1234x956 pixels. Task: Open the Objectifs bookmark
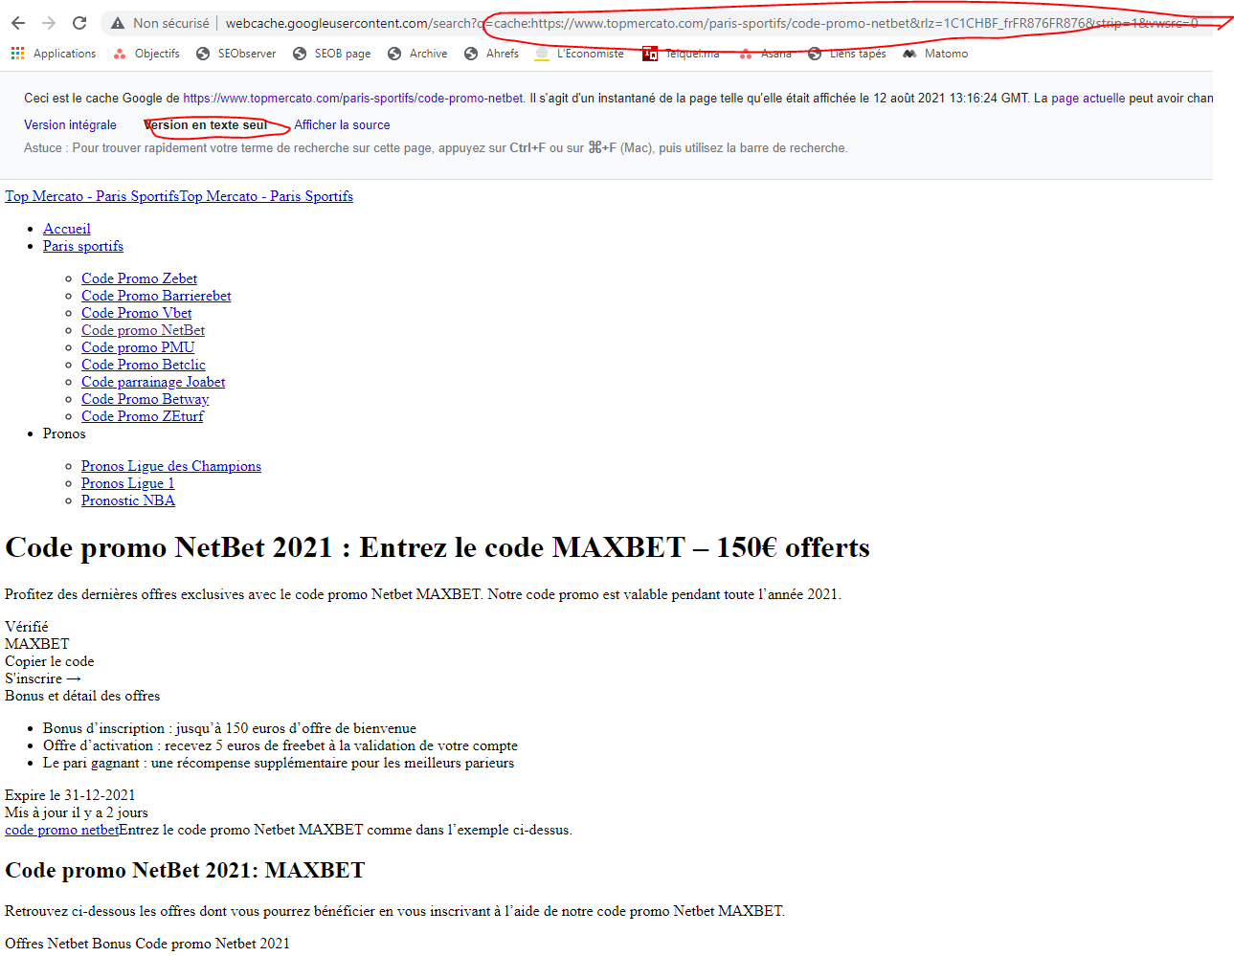coord(146,54)
